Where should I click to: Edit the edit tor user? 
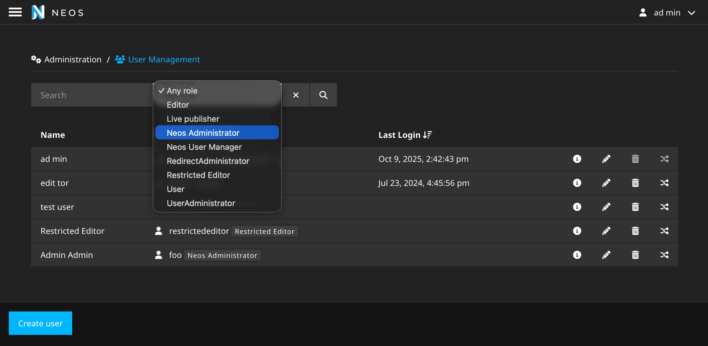(x=606, y=183)
